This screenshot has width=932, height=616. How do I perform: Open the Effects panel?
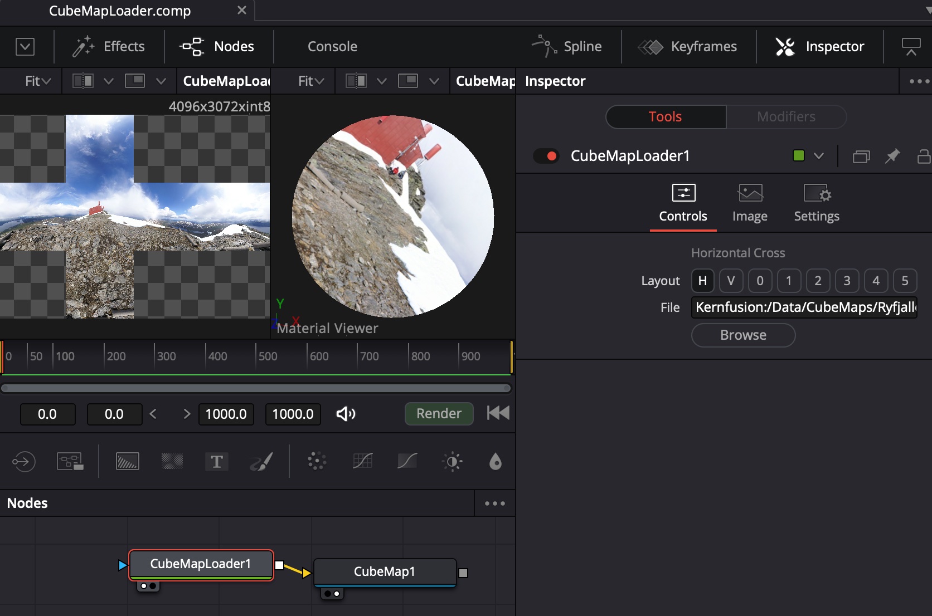click(109, 47)
